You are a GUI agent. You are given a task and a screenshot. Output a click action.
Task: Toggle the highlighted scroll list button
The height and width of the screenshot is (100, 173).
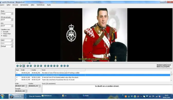[x=24, y=66]
